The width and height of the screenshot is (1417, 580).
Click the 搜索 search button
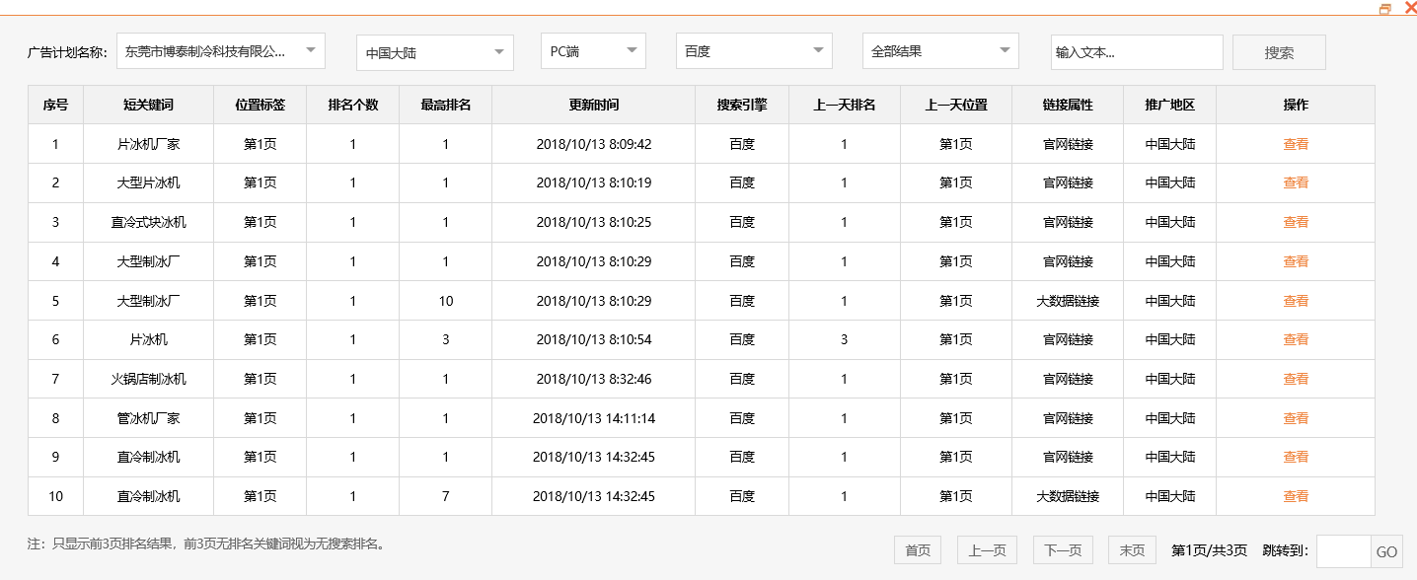click(1278, 50)
